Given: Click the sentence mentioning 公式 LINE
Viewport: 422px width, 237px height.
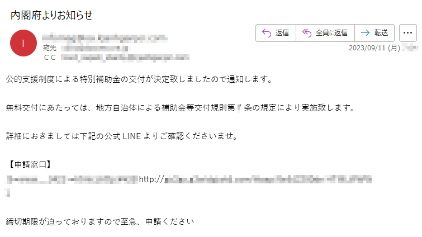Looking at the screenshot, I should (122, 136).
